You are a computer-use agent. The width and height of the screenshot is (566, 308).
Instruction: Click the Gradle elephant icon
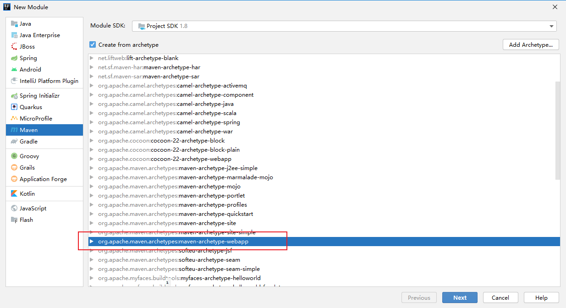(x=14, y=142)
